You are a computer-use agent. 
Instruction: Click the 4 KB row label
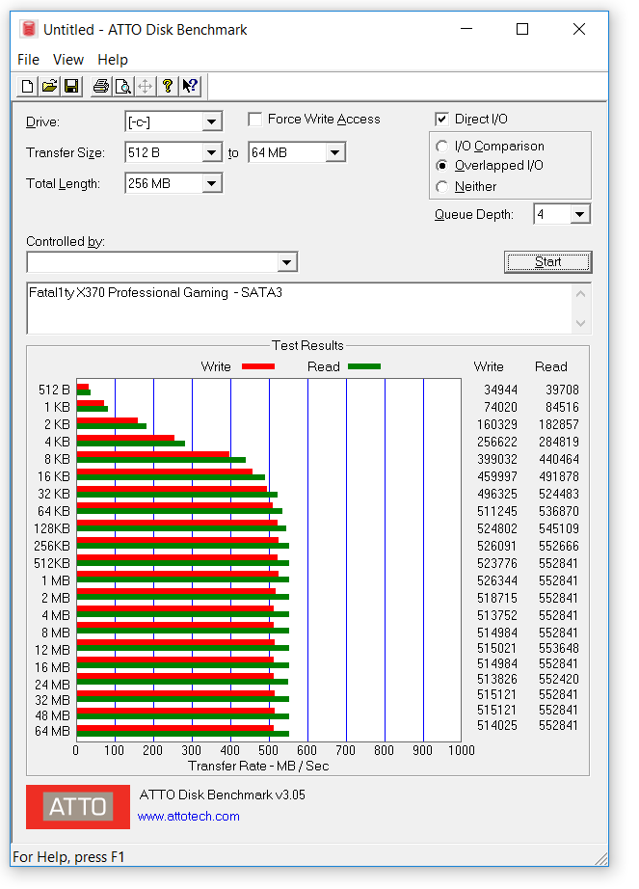click(57, 442)
